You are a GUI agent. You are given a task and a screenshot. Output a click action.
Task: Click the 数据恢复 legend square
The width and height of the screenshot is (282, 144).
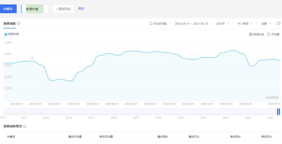tap(5, 34)
